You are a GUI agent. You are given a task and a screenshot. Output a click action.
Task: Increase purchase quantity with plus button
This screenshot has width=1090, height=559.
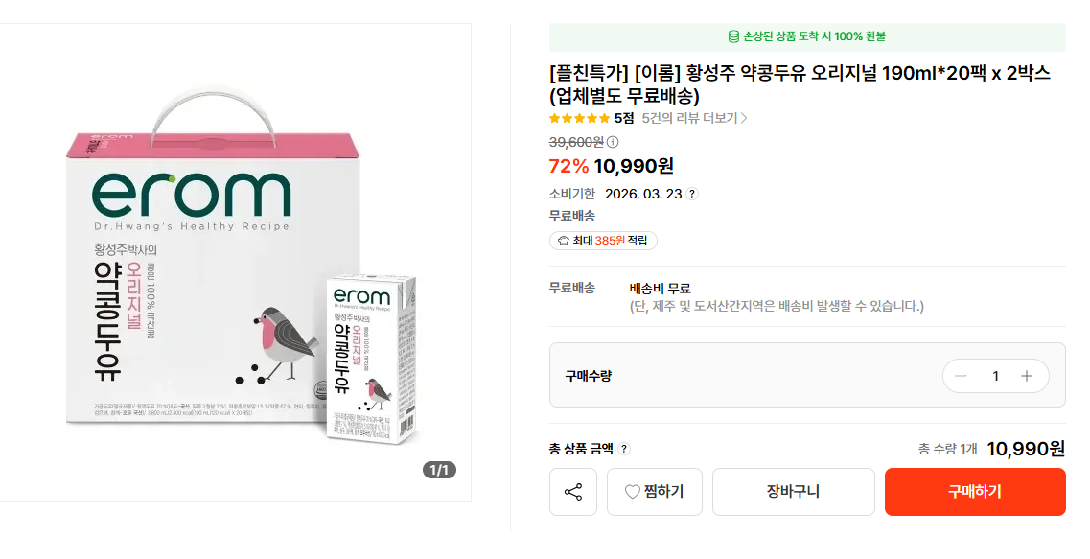(1027, 376)
